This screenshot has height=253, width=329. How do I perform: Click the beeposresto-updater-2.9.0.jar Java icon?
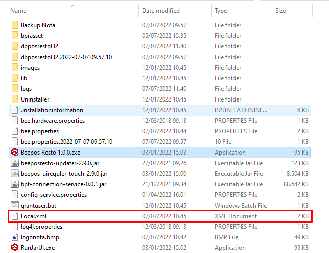[x=15, y=163]
